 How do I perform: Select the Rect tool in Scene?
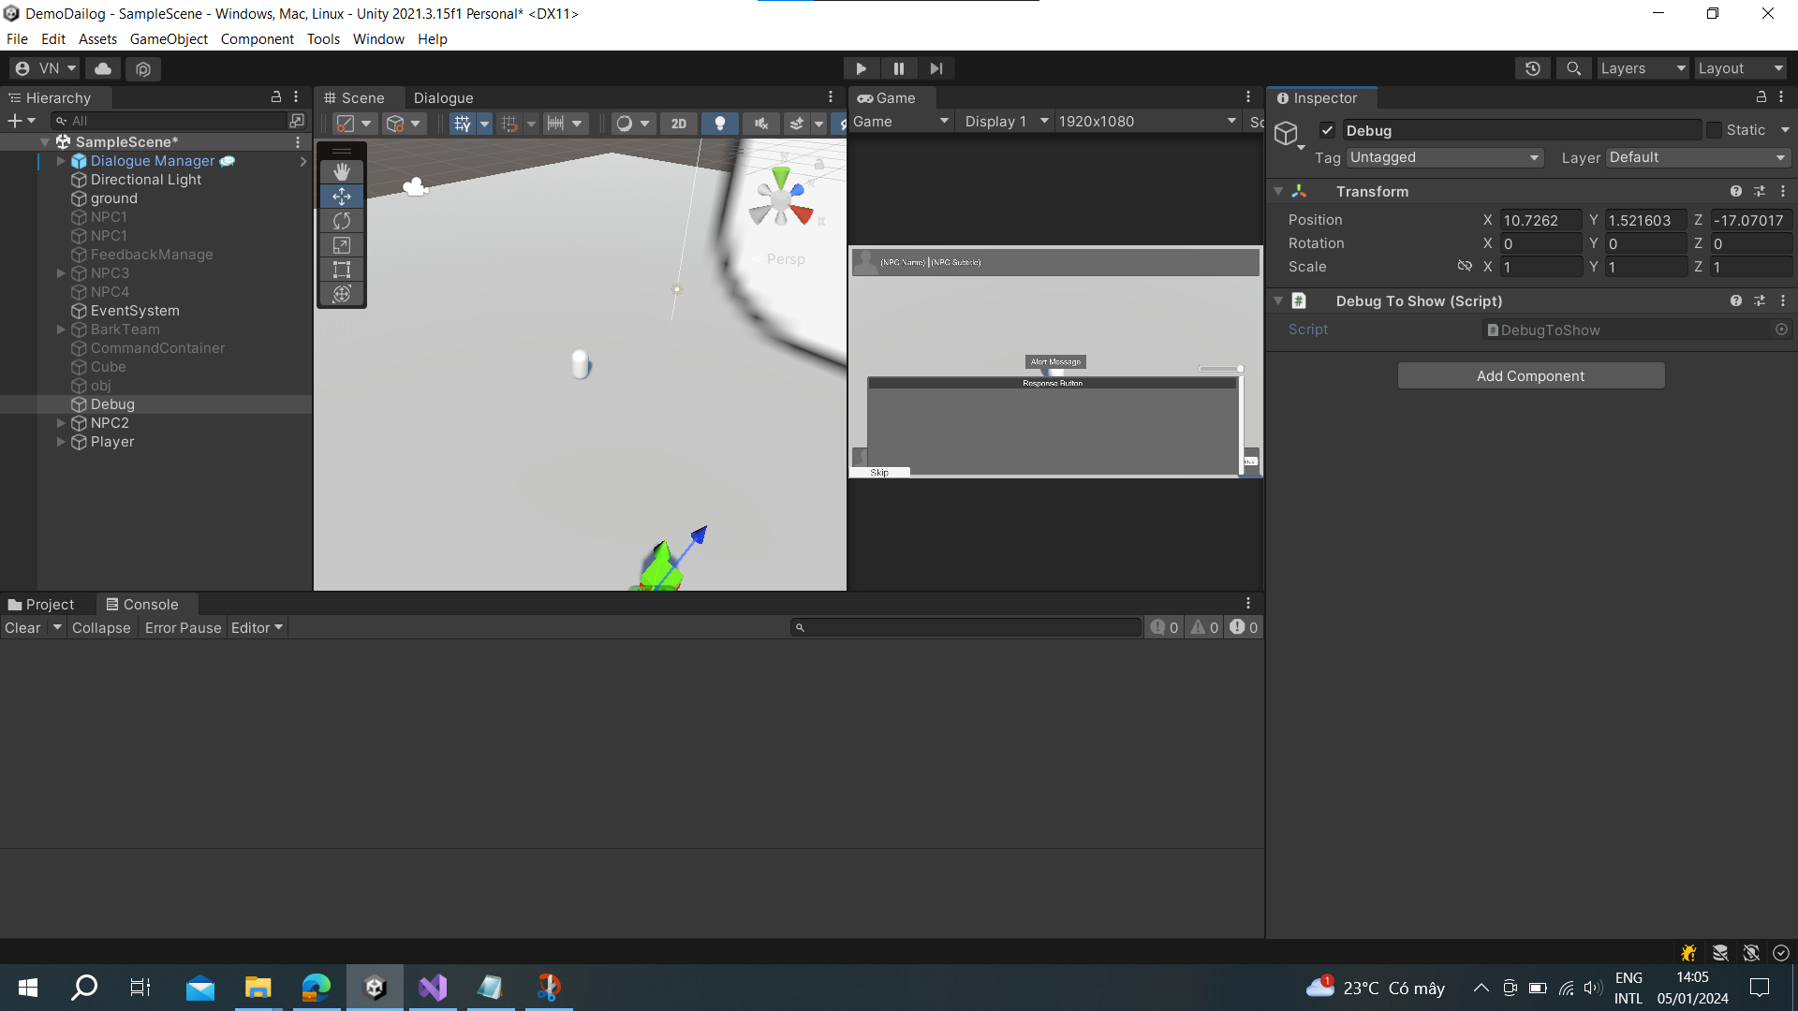point(342,270)
